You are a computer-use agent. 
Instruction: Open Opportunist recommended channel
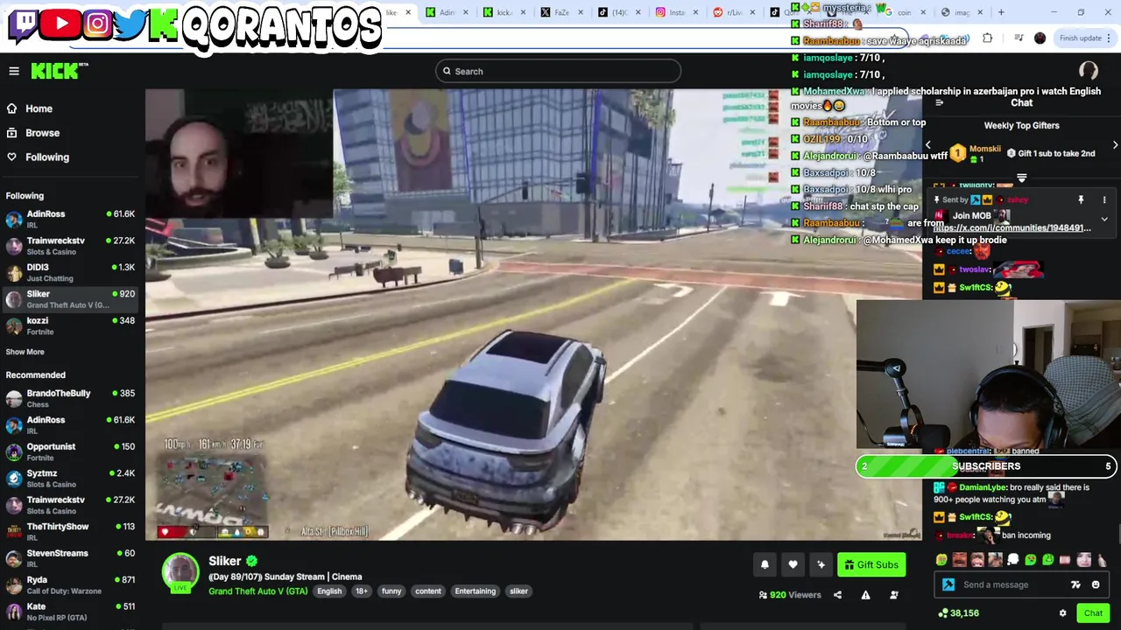click(x=70, y=451)
